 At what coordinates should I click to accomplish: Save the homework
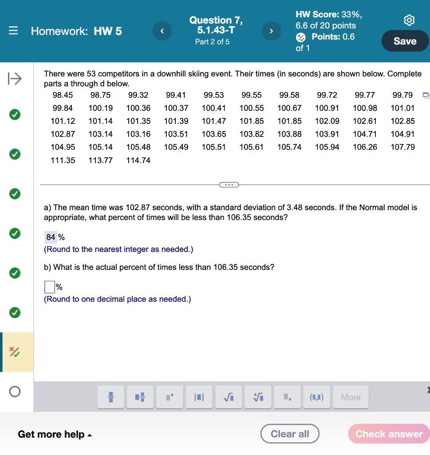click(x=405, y=41)
